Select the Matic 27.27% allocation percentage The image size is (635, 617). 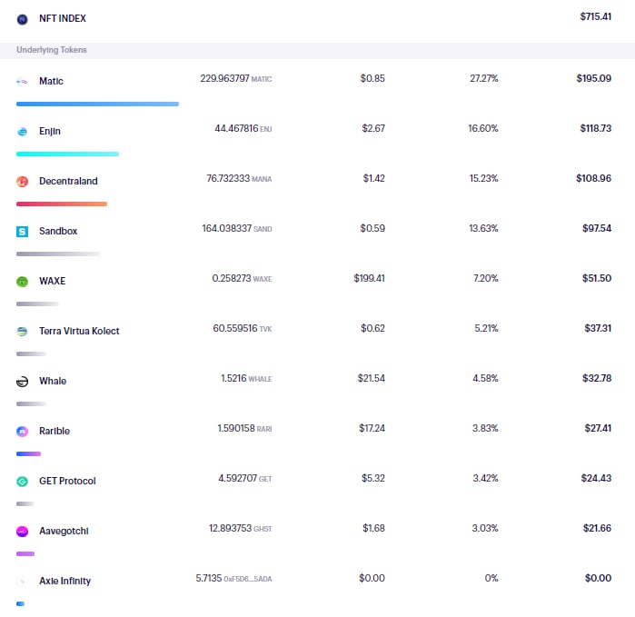point(484,78)
